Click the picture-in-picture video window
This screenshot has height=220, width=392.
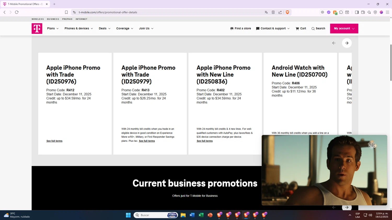324,170
